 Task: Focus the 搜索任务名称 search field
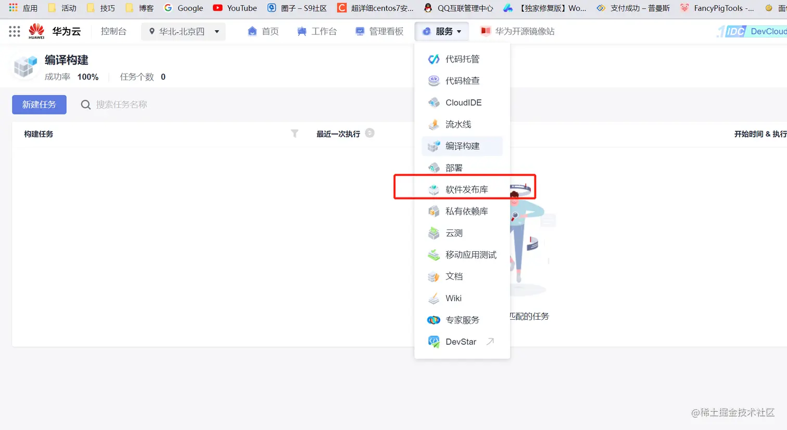click(x=122, y=105)
